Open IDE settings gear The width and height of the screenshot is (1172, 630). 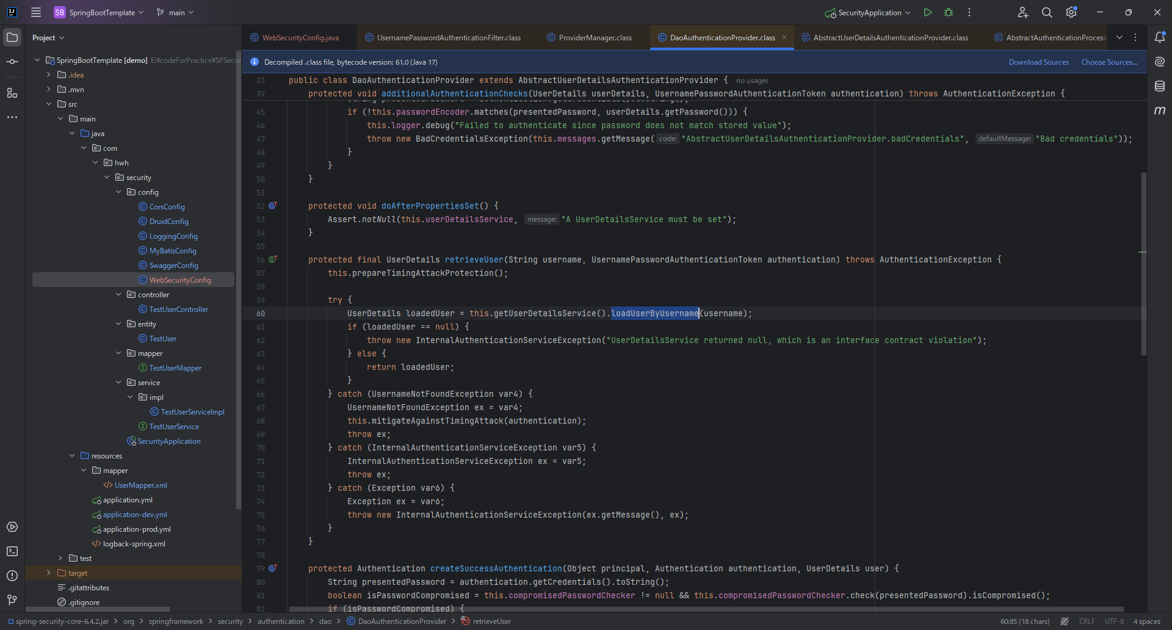coord(1071,12)
